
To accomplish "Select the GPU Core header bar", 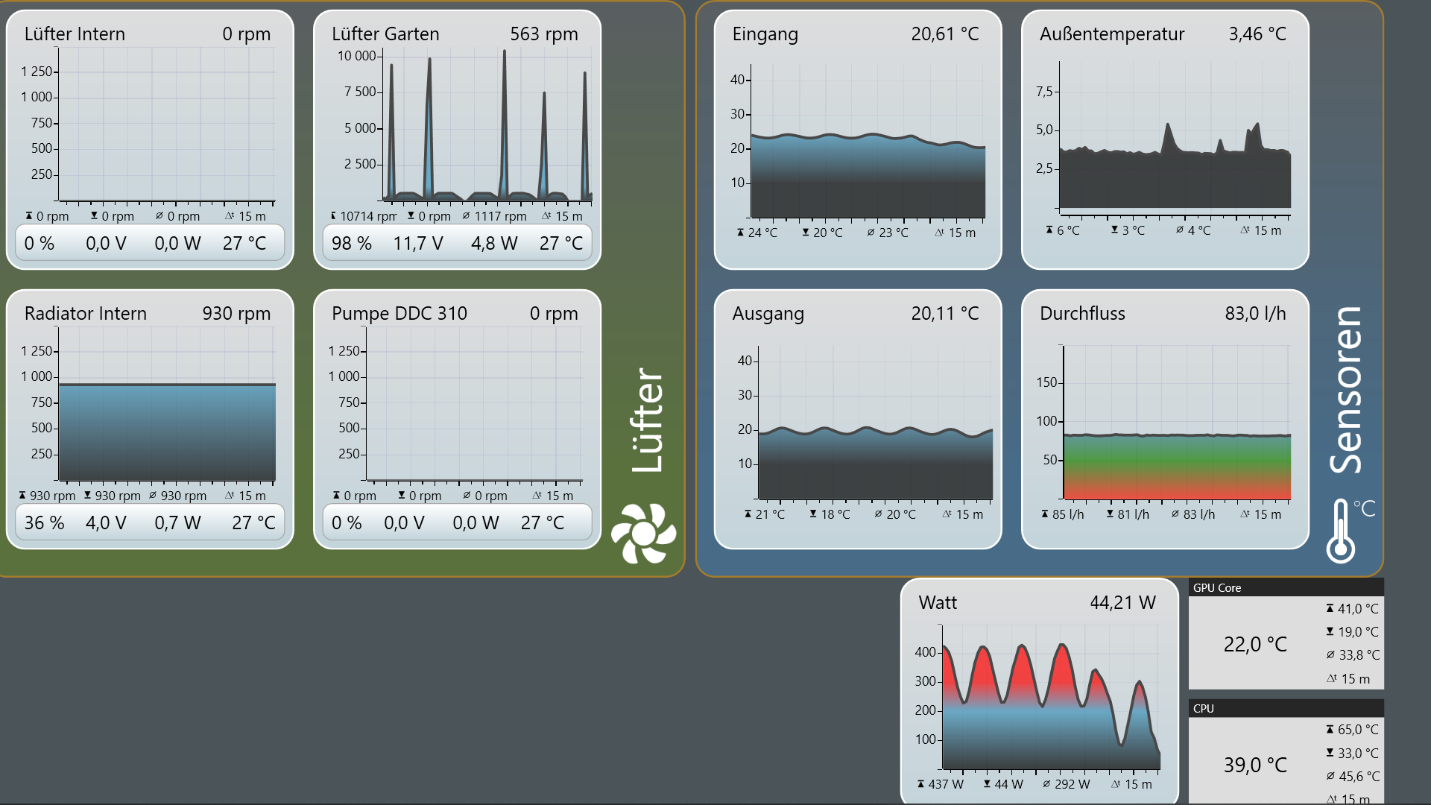I will click(1285, 587).
